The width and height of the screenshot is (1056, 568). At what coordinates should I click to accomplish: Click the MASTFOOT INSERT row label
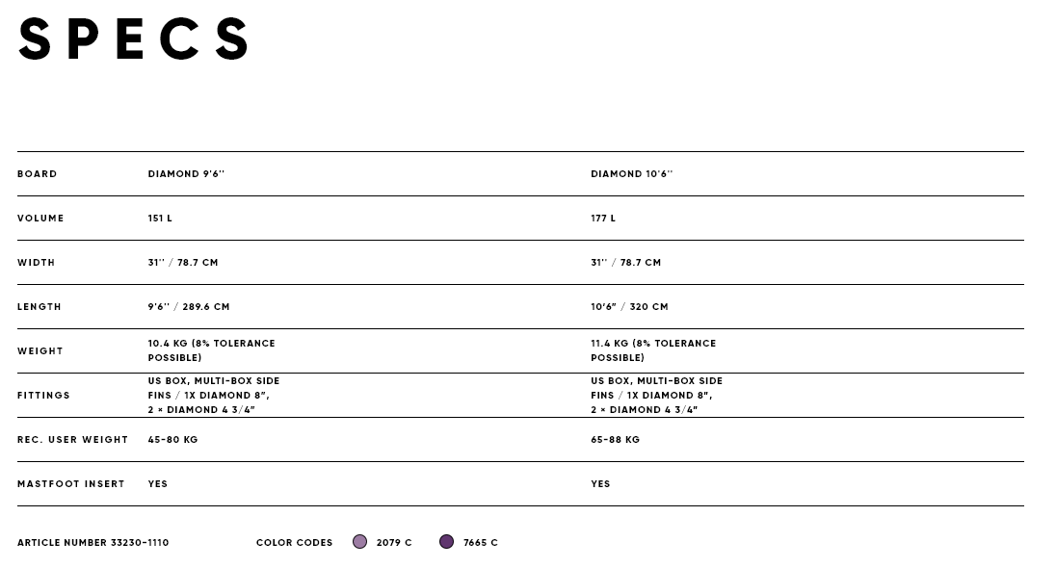[71, 484]
